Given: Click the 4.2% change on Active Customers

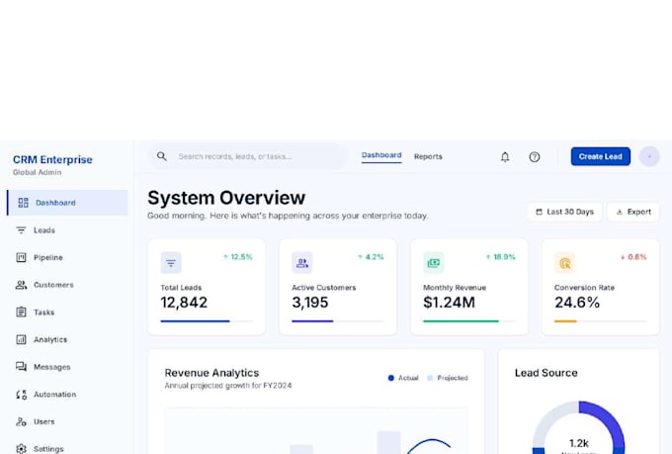Looking at the screenshot, I should pyautogui.click(x=371, y=257).
